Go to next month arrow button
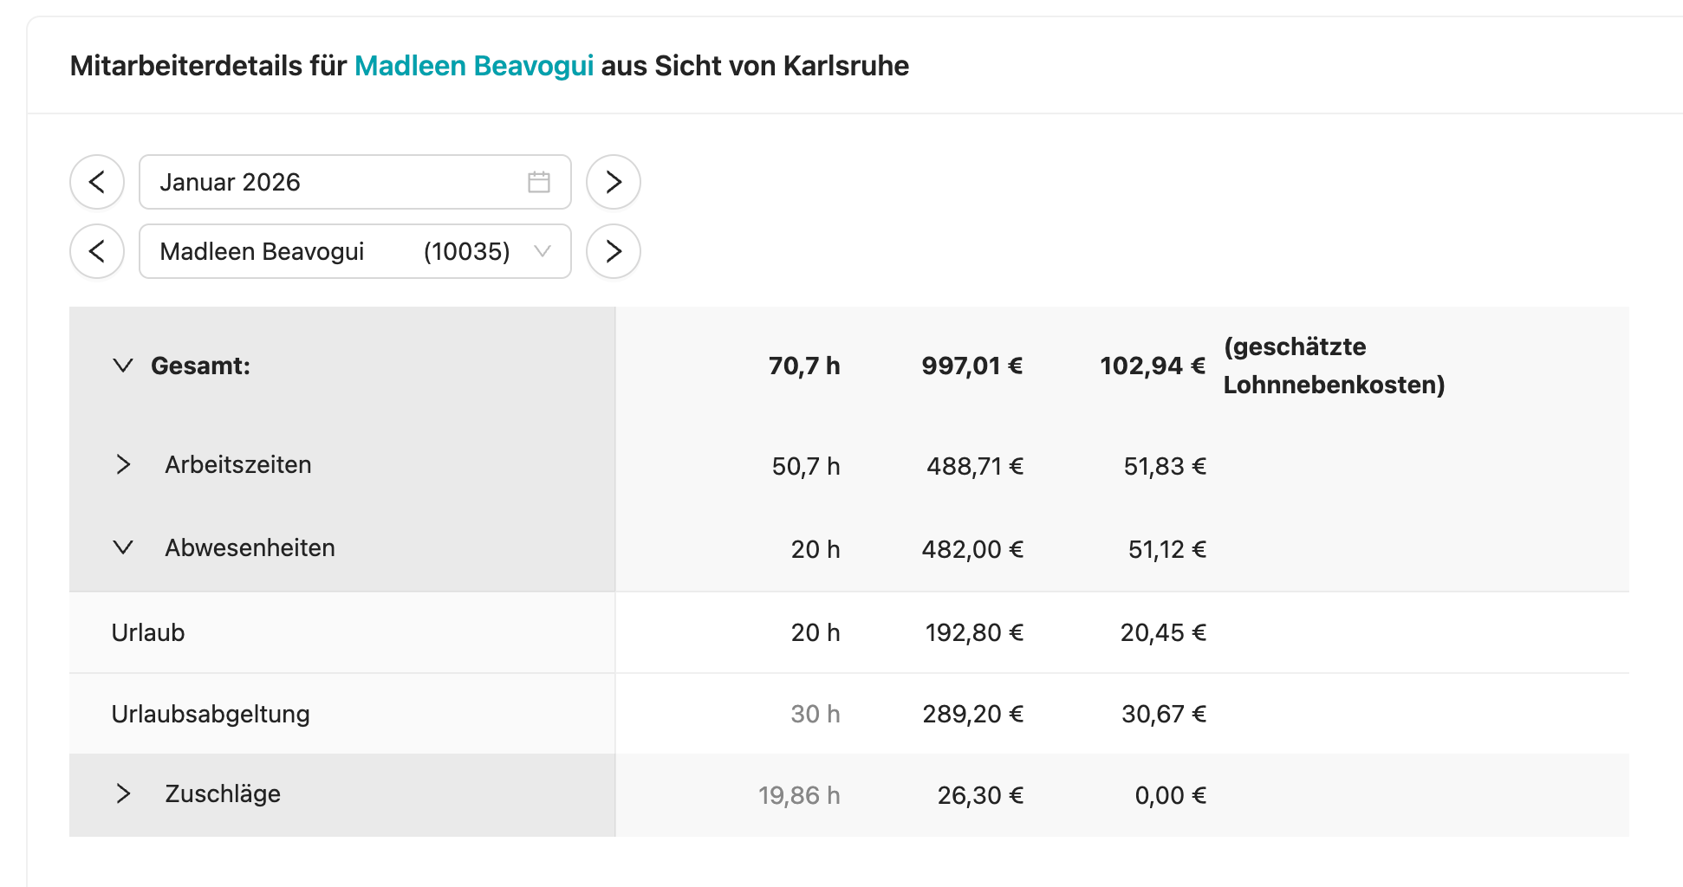Viewport: 1683px width, 887px height. [614, 182]
